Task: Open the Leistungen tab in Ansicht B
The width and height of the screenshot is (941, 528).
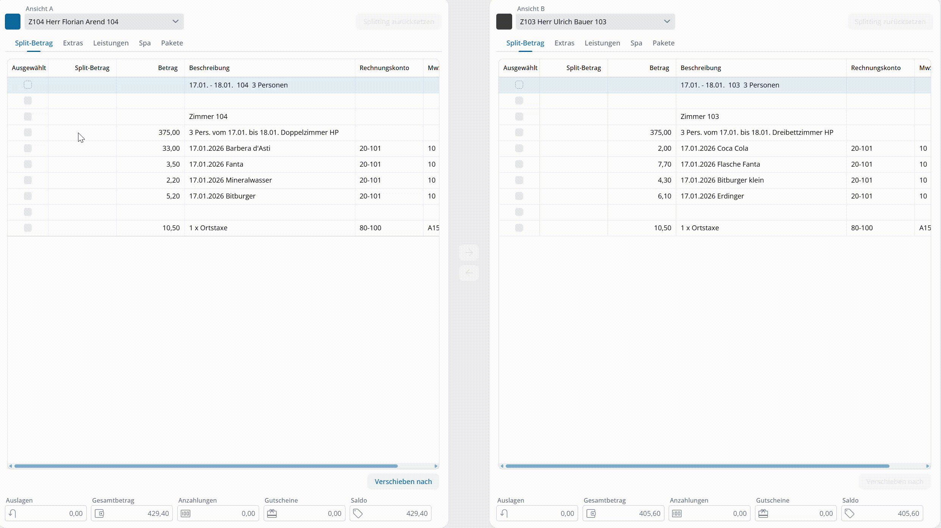Action: pos(602,43)
